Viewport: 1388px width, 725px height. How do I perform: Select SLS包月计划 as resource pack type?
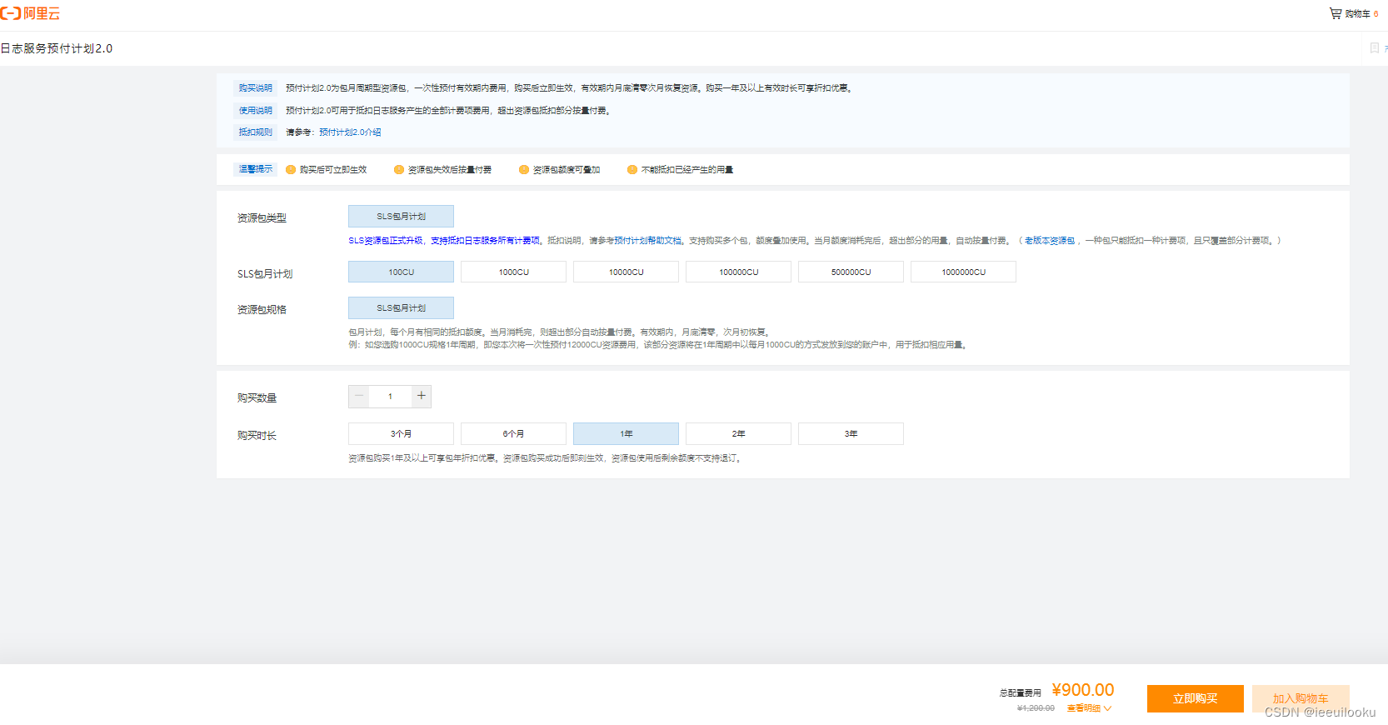pyautogui.click(x=401, y=216)
